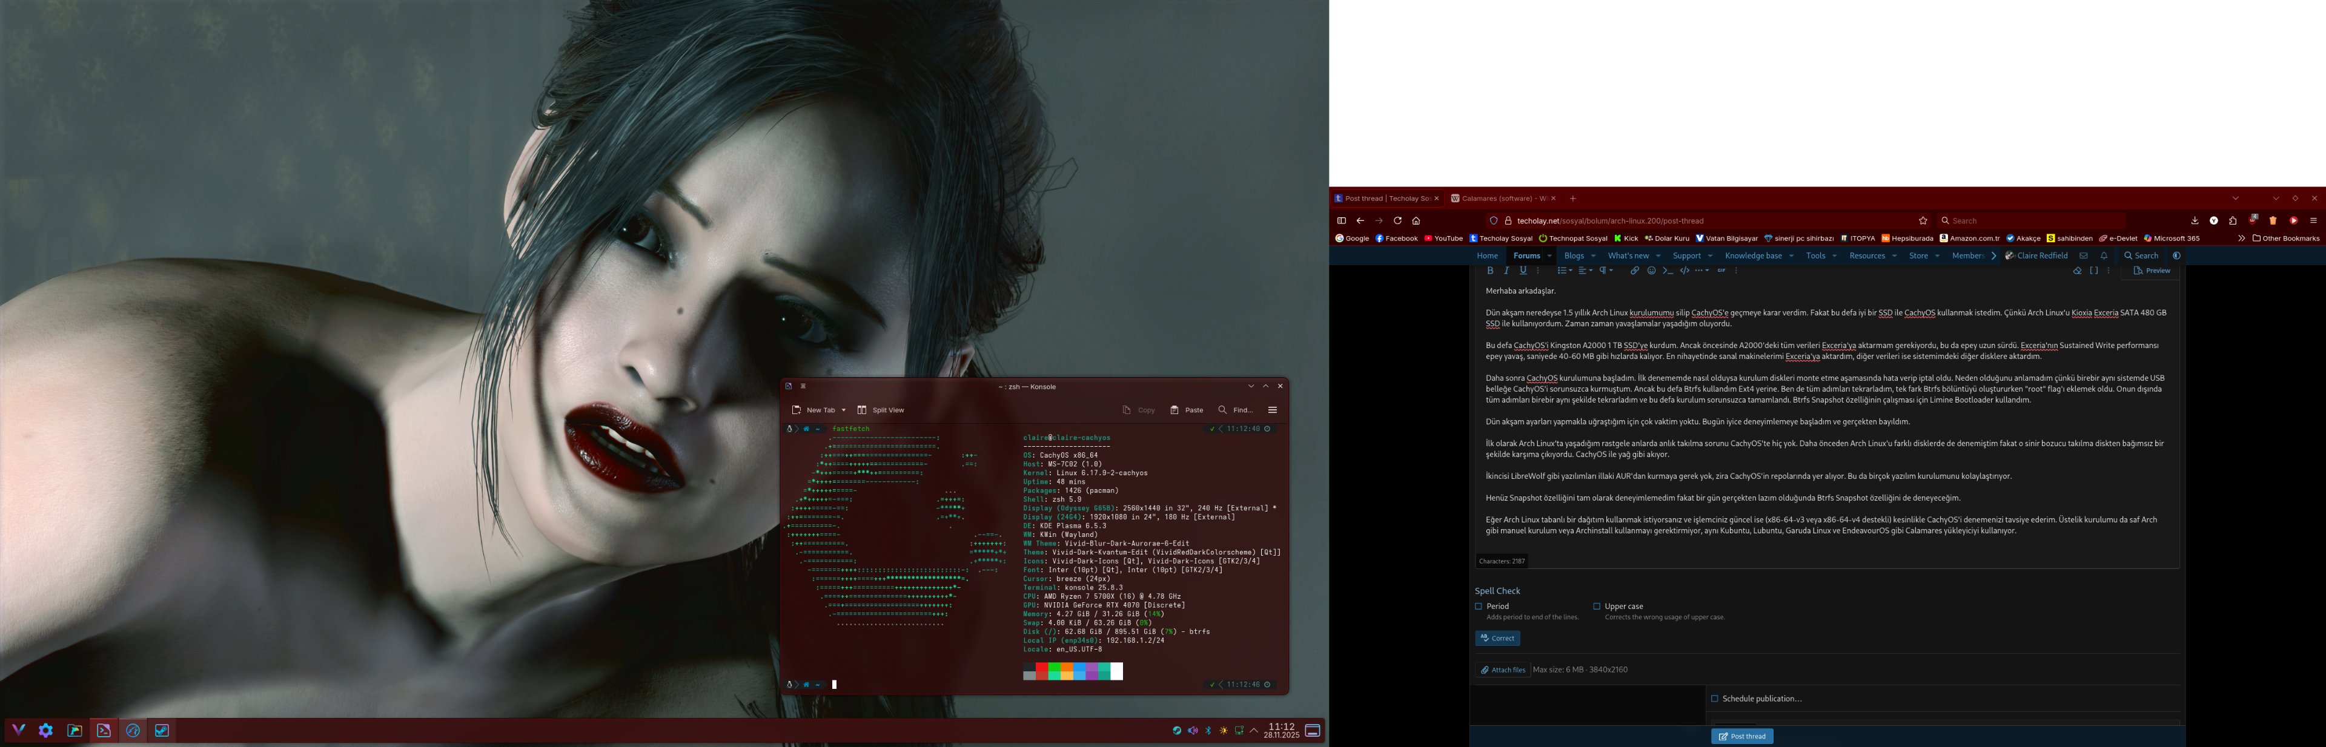Apply bold formatting in the post editor
Viewport: 2326px width, 747px height.
1491,271
